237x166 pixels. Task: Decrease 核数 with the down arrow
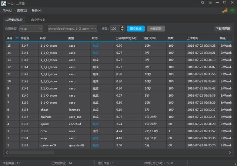123,30
